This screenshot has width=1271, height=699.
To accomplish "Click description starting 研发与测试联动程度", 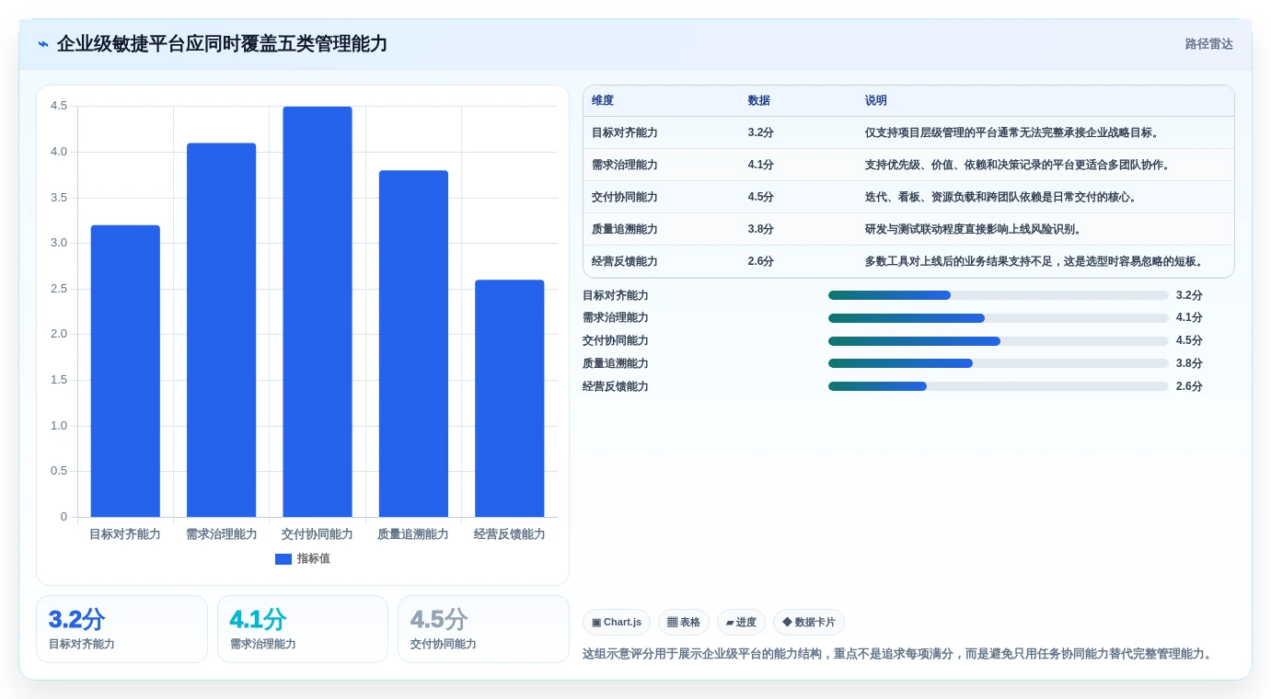I will click(x=975, y=229).
